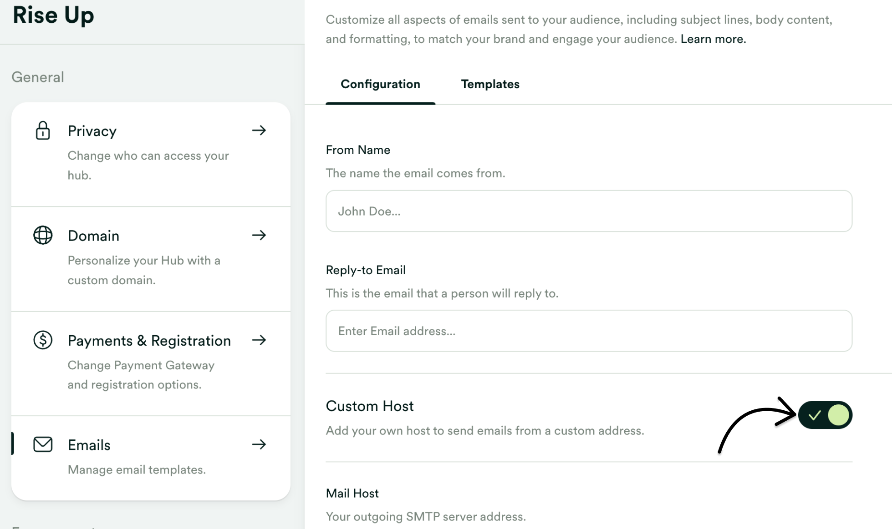Select the Payments dollar sign icon

43,340
